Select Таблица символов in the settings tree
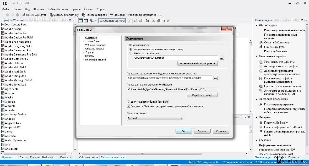 tap(95, 45)
